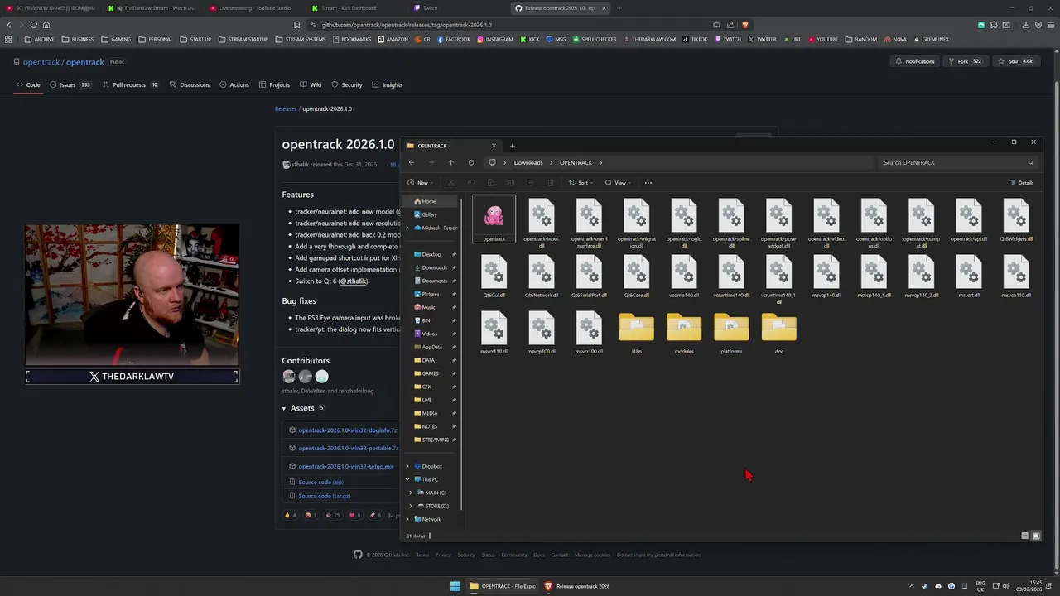The width and height of the screenshot is (1060, 596).
Task: Select the opentrack-migration.dll file
Action: point(637,223)
